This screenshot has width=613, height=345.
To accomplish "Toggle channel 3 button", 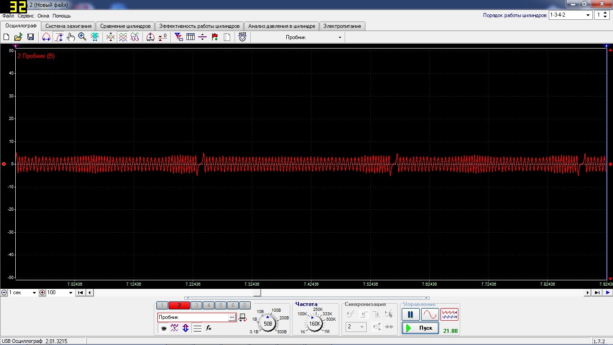I will coord(196,305).
